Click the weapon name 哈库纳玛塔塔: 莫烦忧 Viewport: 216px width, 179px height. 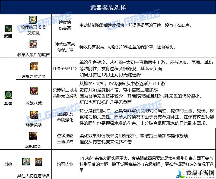pyautogui.click(x=33, y=30)
